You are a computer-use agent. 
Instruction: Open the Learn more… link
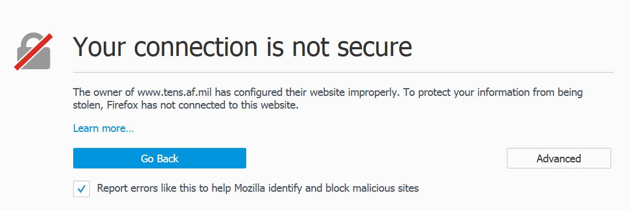click(x=103, y=129)
